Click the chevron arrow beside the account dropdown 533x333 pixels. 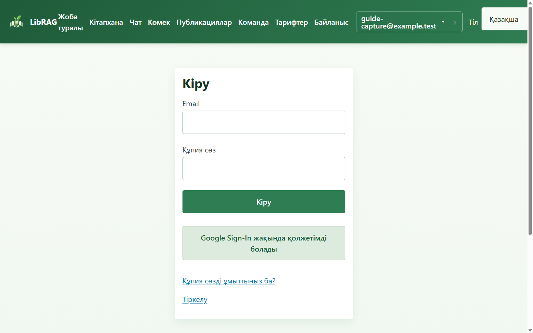[455, 22]
